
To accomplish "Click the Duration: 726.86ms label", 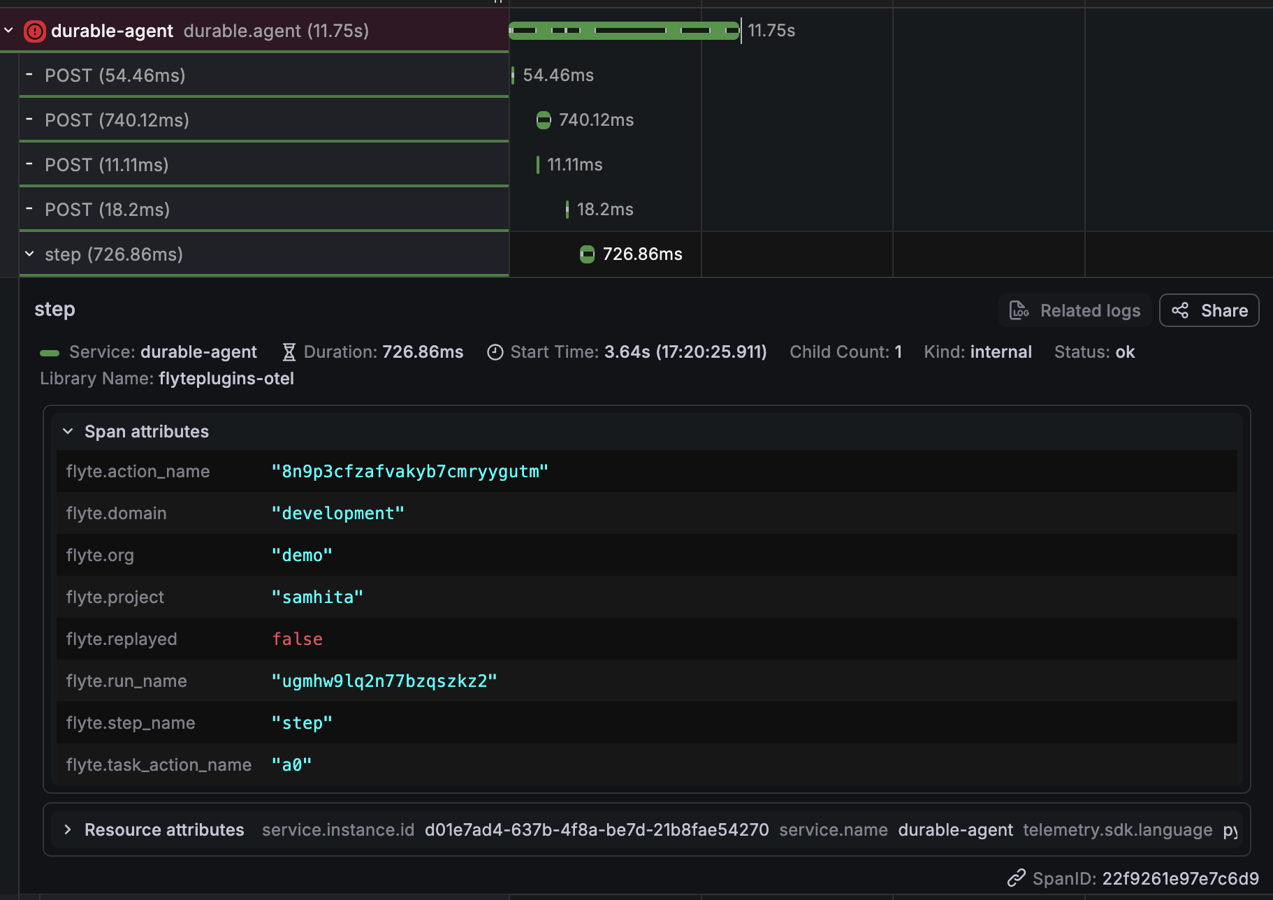I will [x=384, y=352].
